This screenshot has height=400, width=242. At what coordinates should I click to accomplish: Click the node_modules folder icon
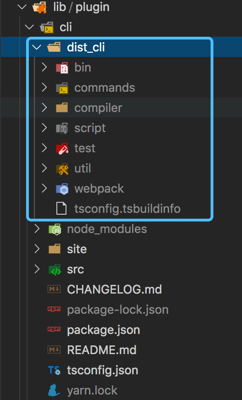pyautogui.click(x=55, y=229)
